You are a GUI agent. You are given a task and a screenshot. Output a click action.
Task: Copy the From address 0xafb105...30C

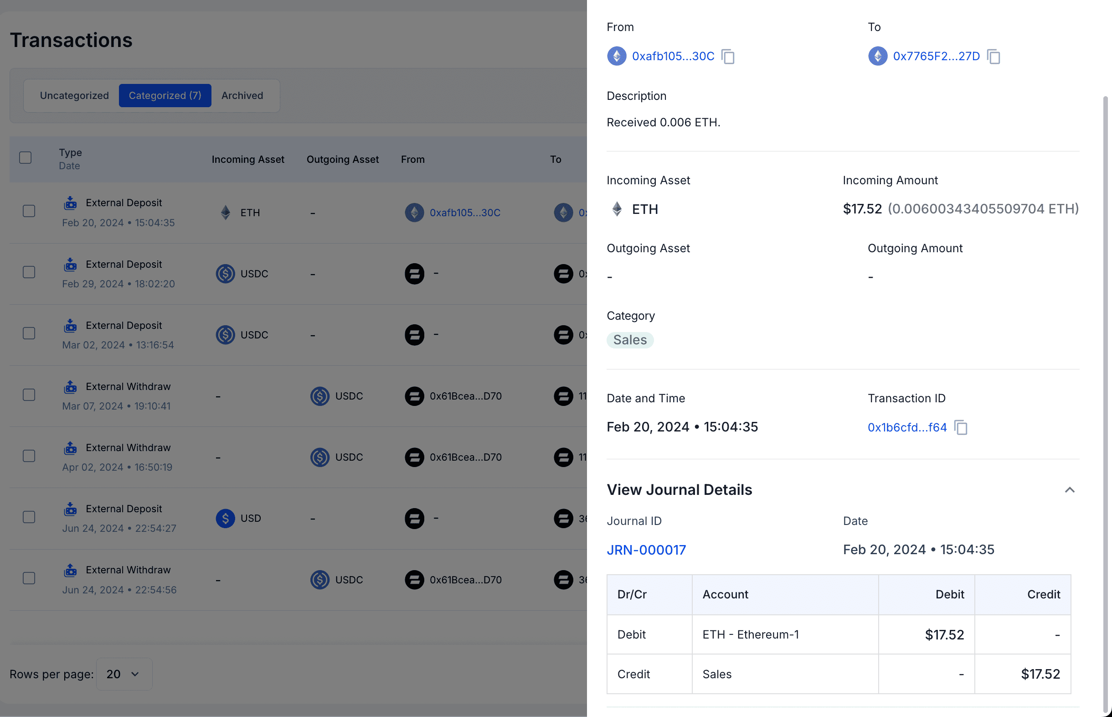728,57
